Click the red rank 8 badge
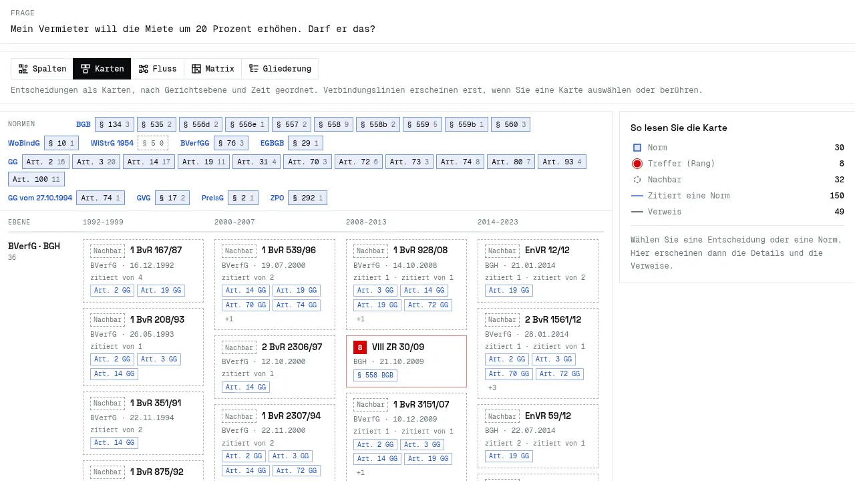This screenshot has width=855, height=481. [x=360, y=347]
